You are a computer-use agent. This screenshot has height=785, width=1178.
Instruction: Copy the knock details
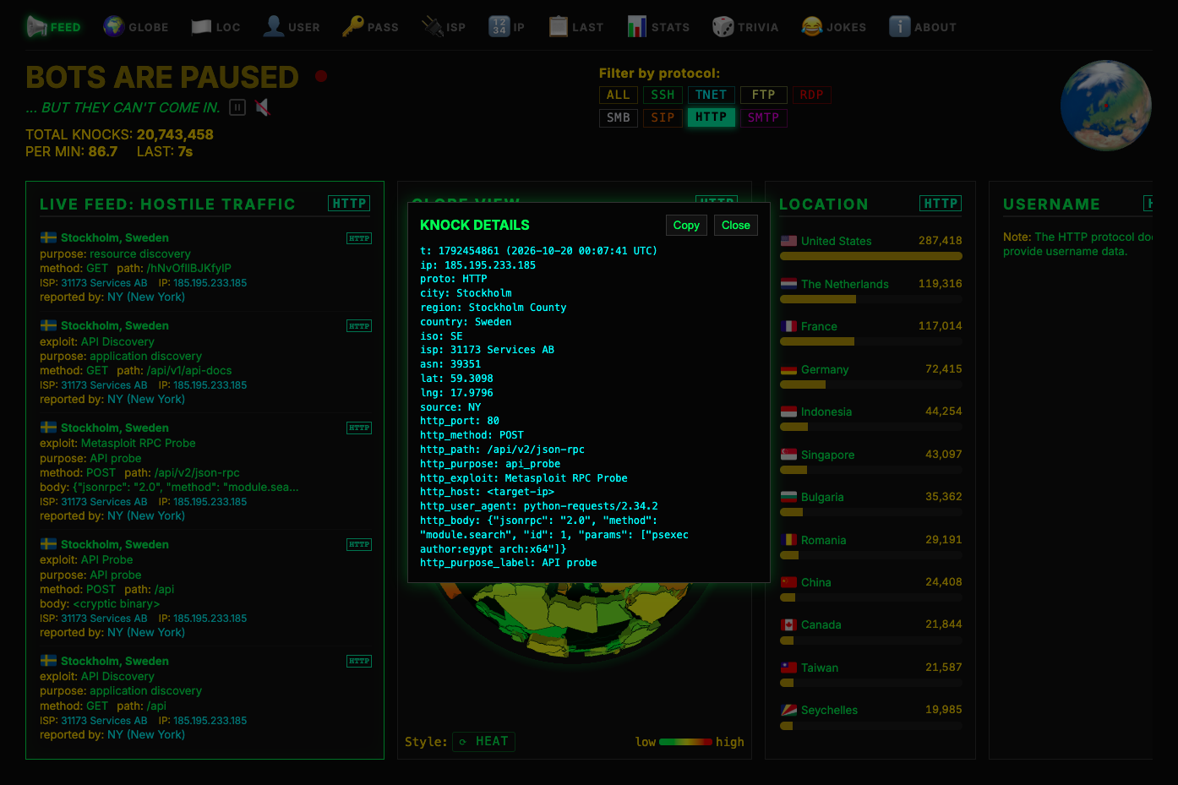pos(686,225)
